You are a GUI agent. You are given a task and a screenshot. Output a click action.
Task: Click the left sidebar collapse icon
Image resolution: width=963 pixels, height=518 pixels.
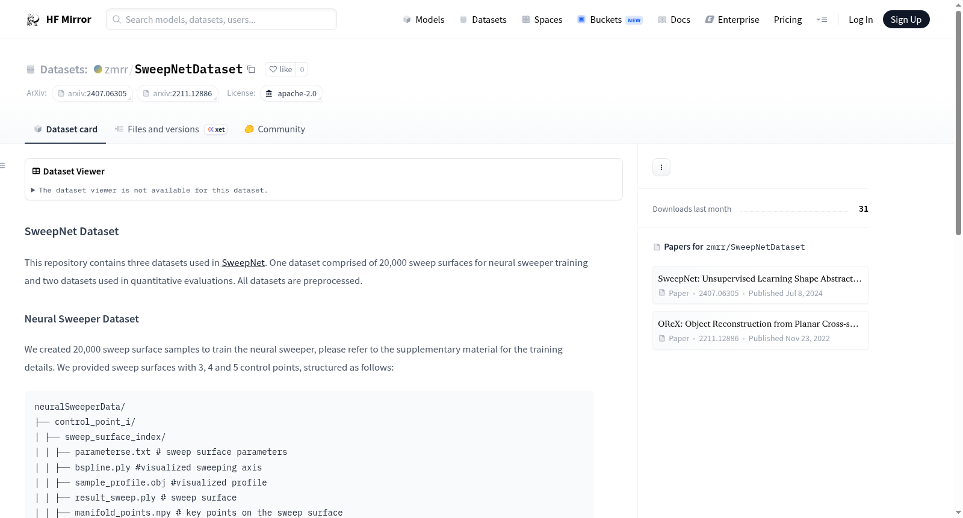(x=3, y=165)
